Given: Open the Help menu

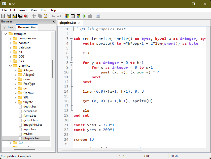Looking at the screenshot, I should pyautogui.click(x=53, y=10).
